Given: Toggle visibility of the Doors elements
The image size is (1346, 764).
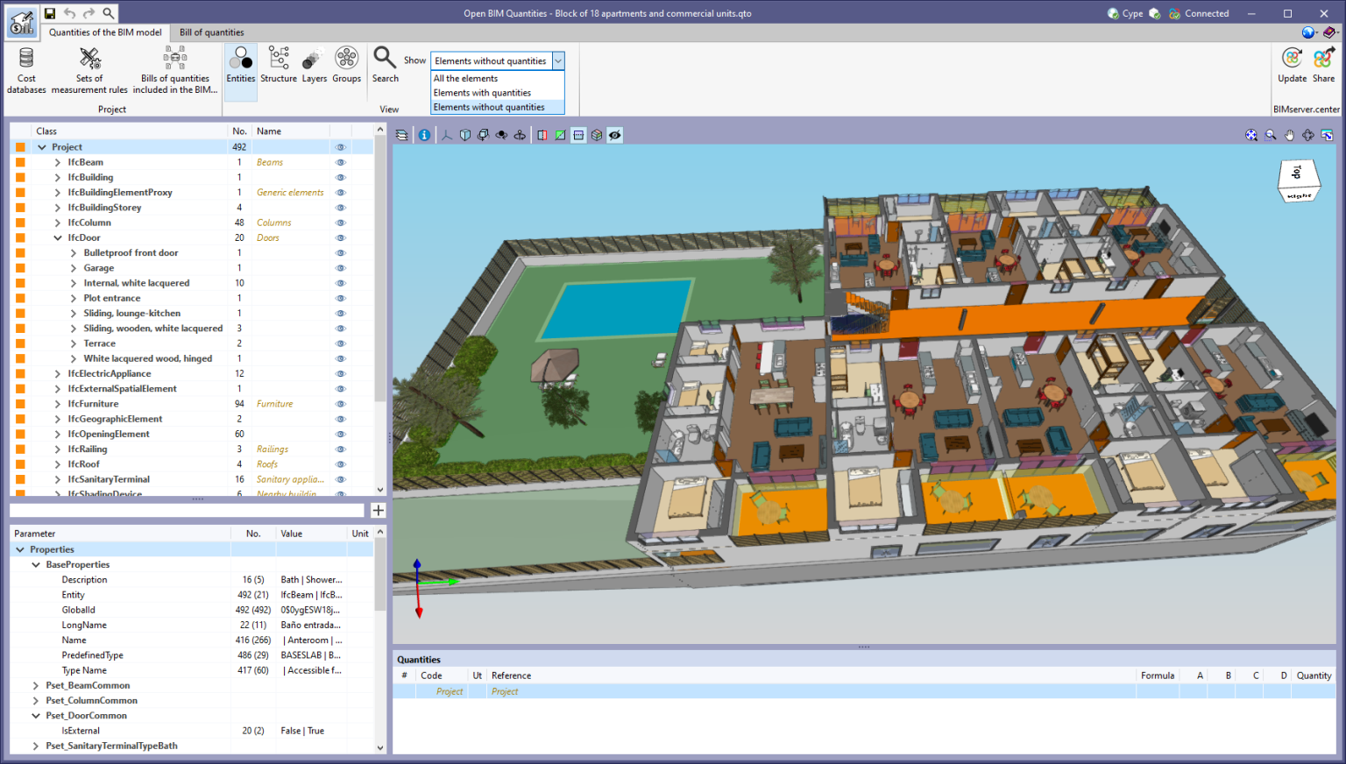Looking at the screenshot, I should 340,237.
